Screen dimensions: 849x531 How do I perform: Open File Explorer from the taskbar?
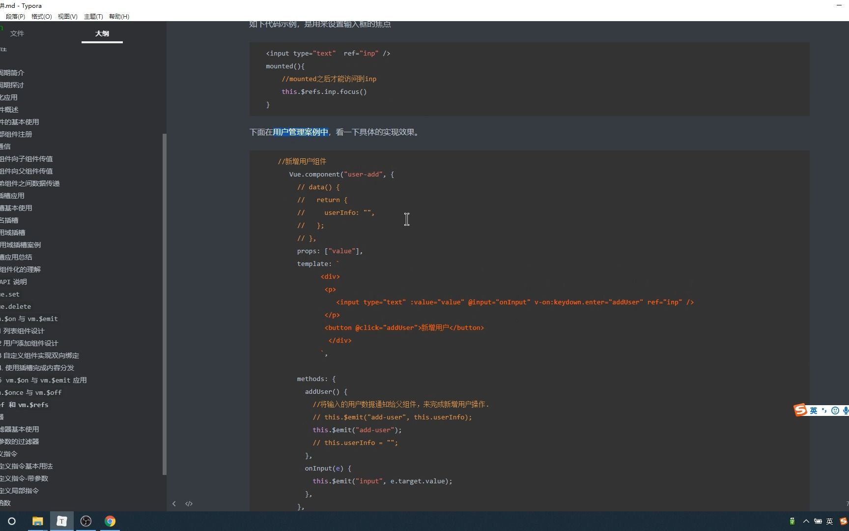tap(37, 521)
